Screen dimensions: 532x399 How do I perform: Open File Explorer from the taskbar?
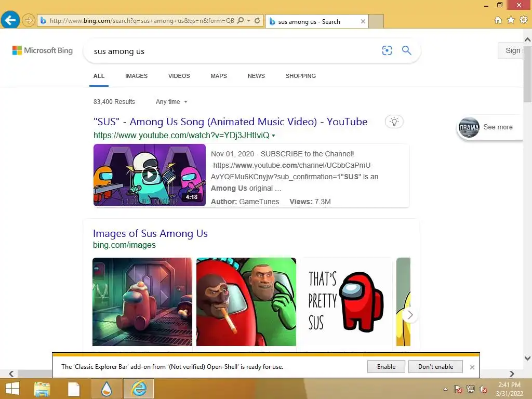42,389
